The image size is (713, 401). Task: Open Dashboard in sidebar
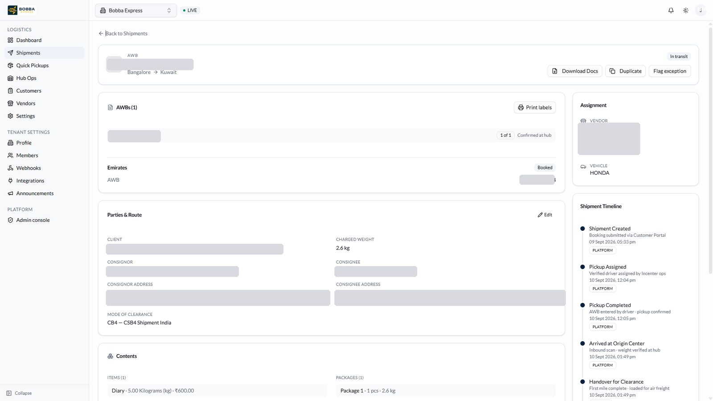tap(45, 40)
